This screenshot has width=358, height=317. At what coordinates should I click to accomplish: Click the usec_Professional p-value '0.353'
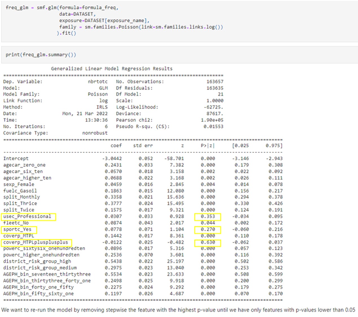[208, 216]
